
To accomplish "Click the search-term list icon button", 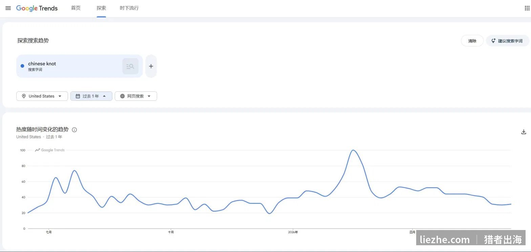I will [130, 66].
